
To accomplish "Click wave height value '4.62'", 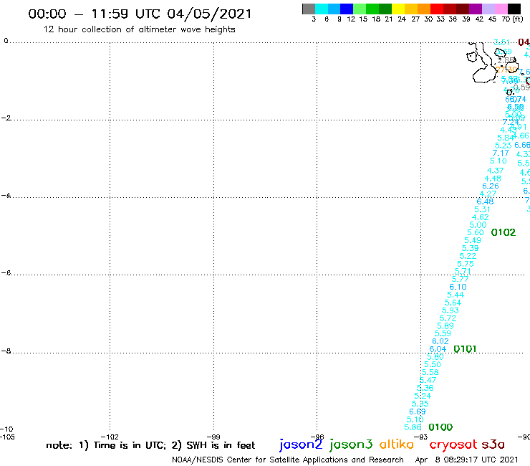I will [481, 217].
